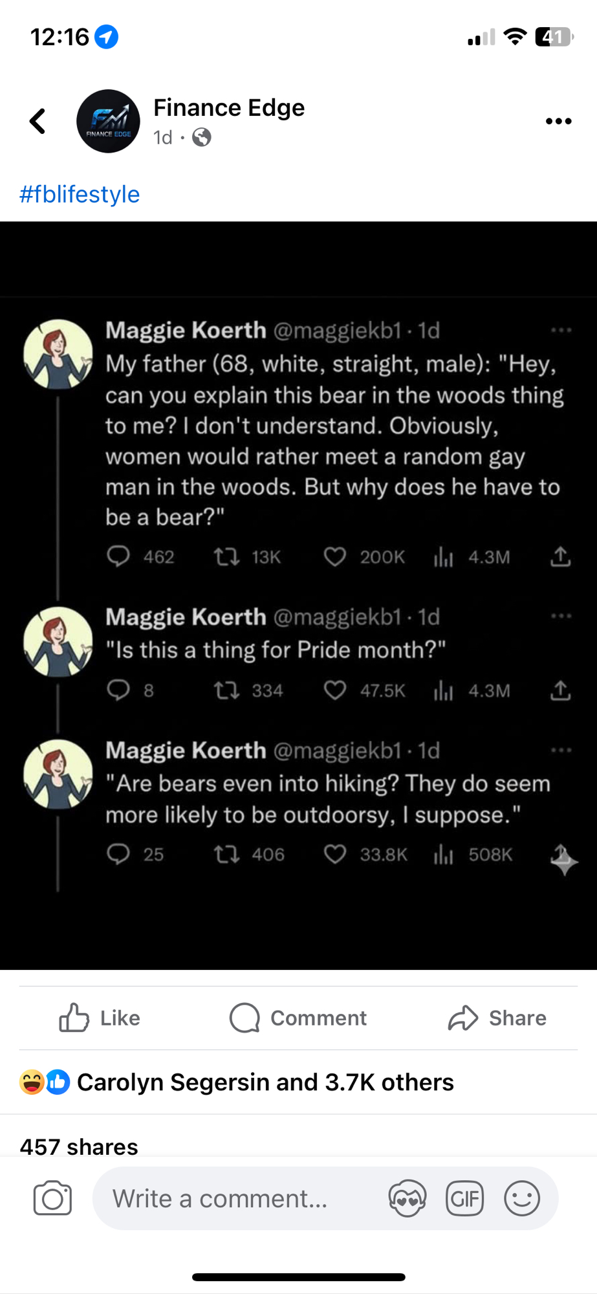This screenshot has width=597, height=1294.
Task: Open the avatar stickers picker
Action: [407, 1198]
